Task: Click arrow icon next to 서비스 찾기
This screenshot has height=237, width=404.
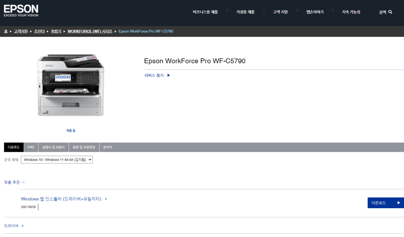Action: [x=169, y=75]
